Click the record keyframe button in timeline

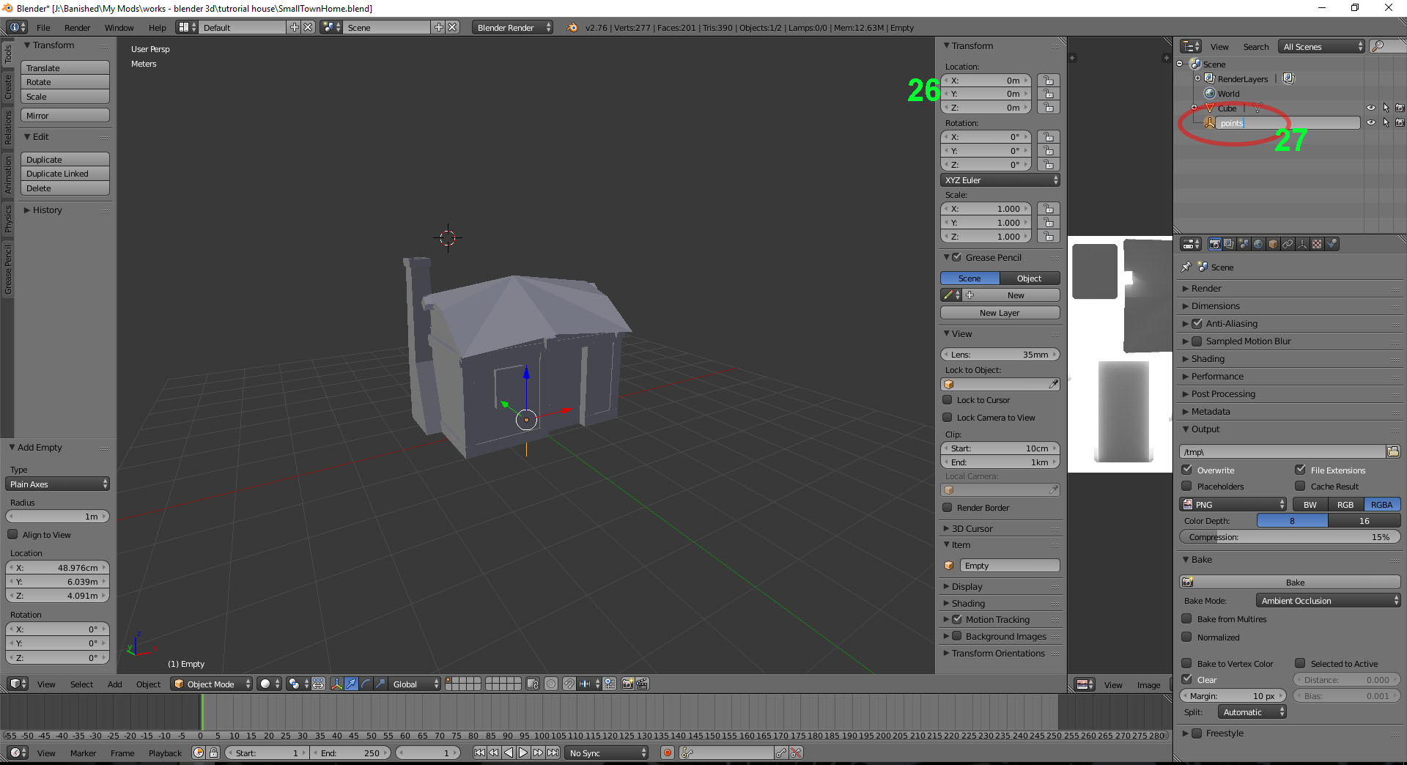[667, 753]
